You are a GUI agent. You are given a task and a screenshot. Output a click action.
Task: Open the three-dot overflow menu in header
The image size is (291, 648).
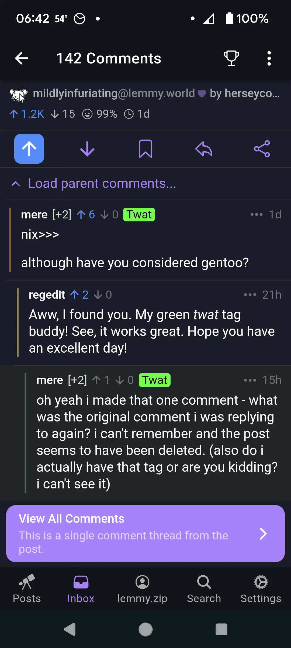pyautogui.click(x=269, y=58)
